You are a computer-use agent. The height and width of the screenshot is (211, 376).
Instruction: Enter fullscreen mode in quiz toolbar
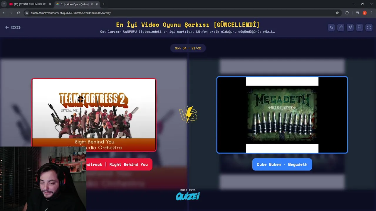click(x=369, y=28)
